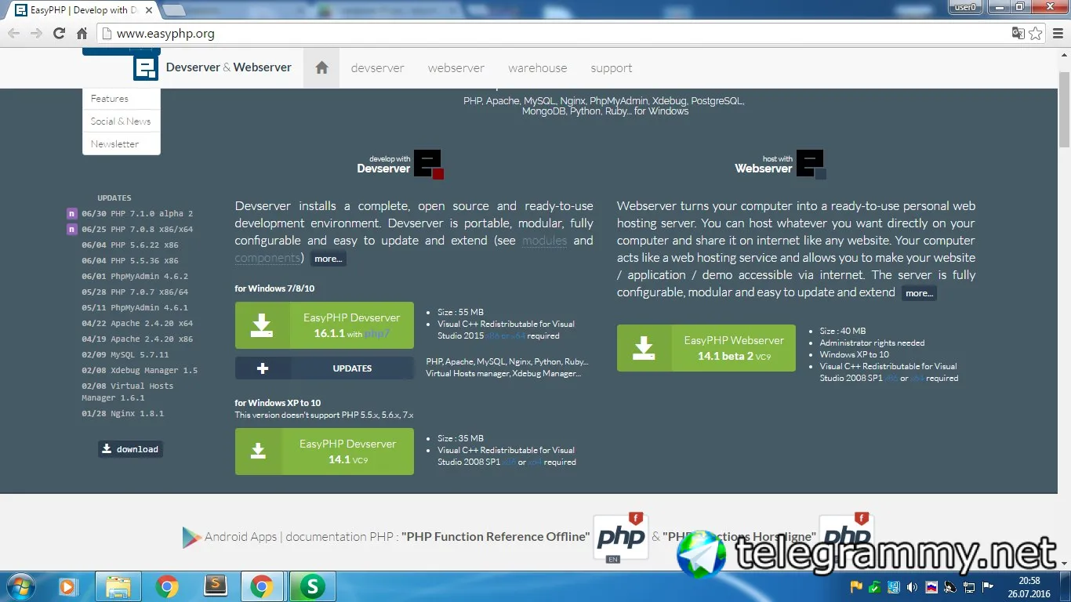
Task: Open the devserver navigation tab
Action: pos(378,68)
